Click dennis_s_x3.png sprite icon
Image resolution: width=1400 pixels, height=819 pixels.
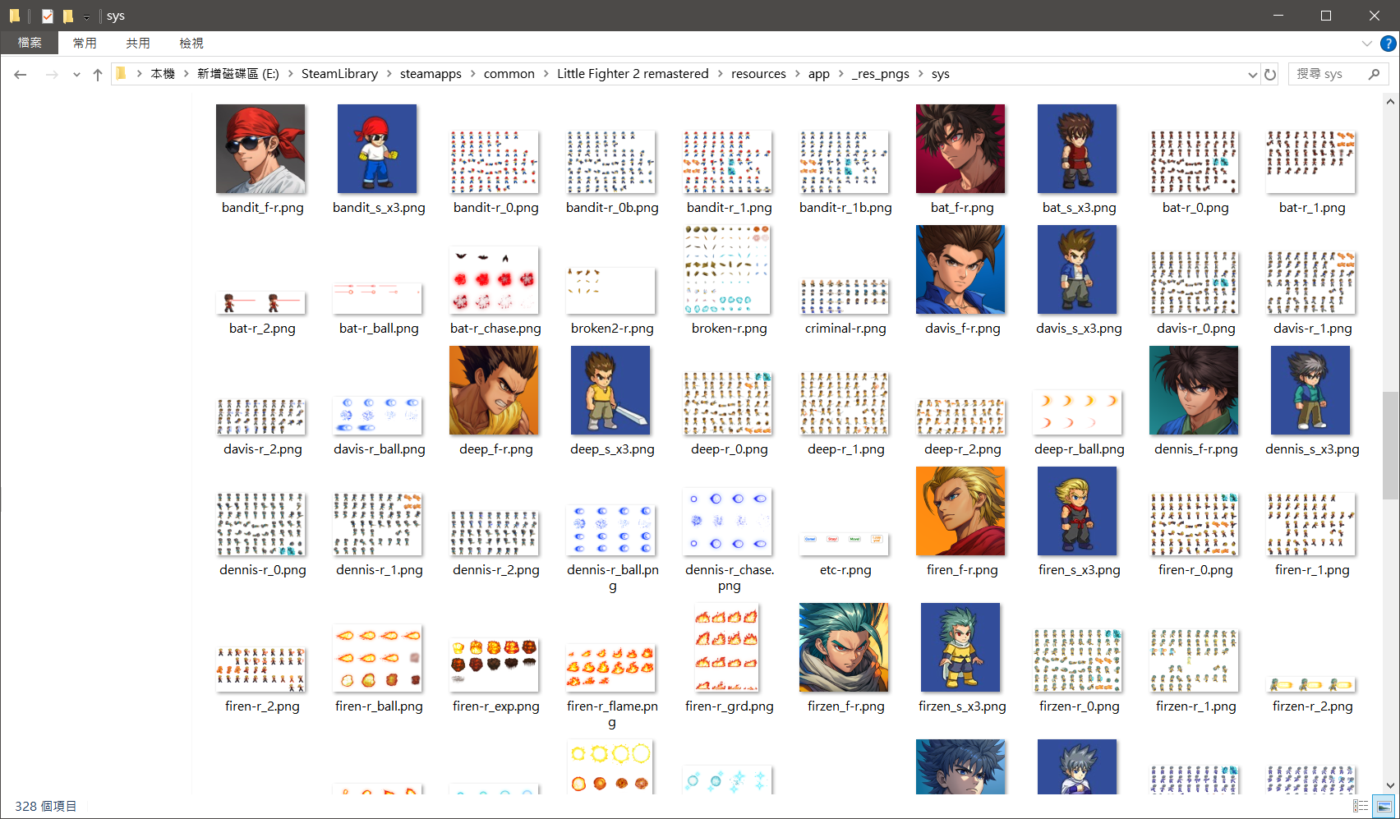[x=1310, y=390]
